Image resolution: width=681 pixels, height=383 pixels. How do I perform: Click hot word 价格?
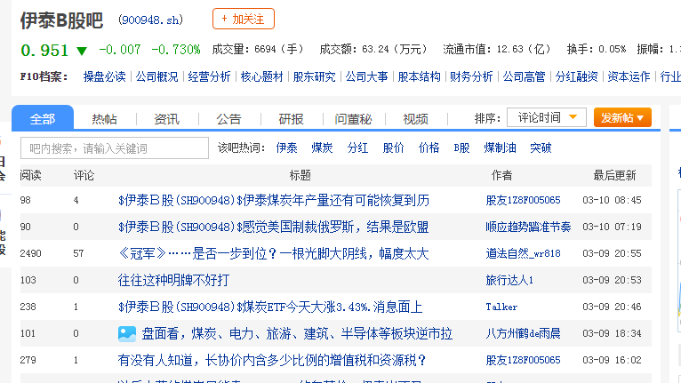pyautogui.click(x=429, y=148)
